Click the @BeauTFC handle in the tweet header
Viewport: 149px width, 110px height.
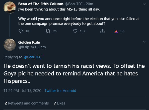point(74,4)
